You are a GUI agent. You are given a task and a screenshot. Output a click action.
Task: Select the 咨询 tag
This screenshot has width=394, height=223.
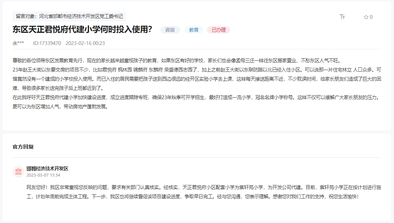[x=170, y=30]
